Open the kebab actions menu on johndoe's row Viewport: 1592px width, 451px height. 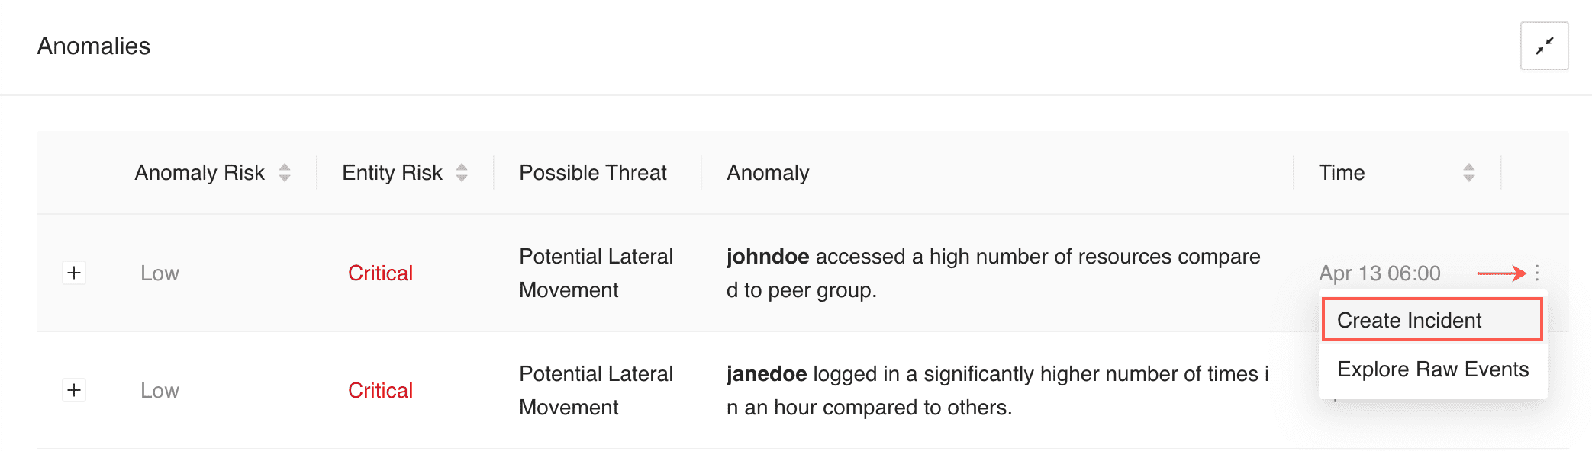[1538, 273]
